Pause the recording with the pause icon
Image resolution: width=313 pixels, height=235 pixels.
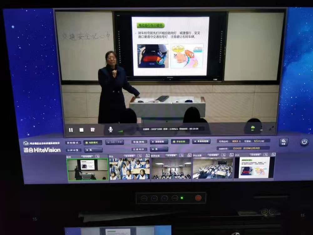(x=71, y=130)
